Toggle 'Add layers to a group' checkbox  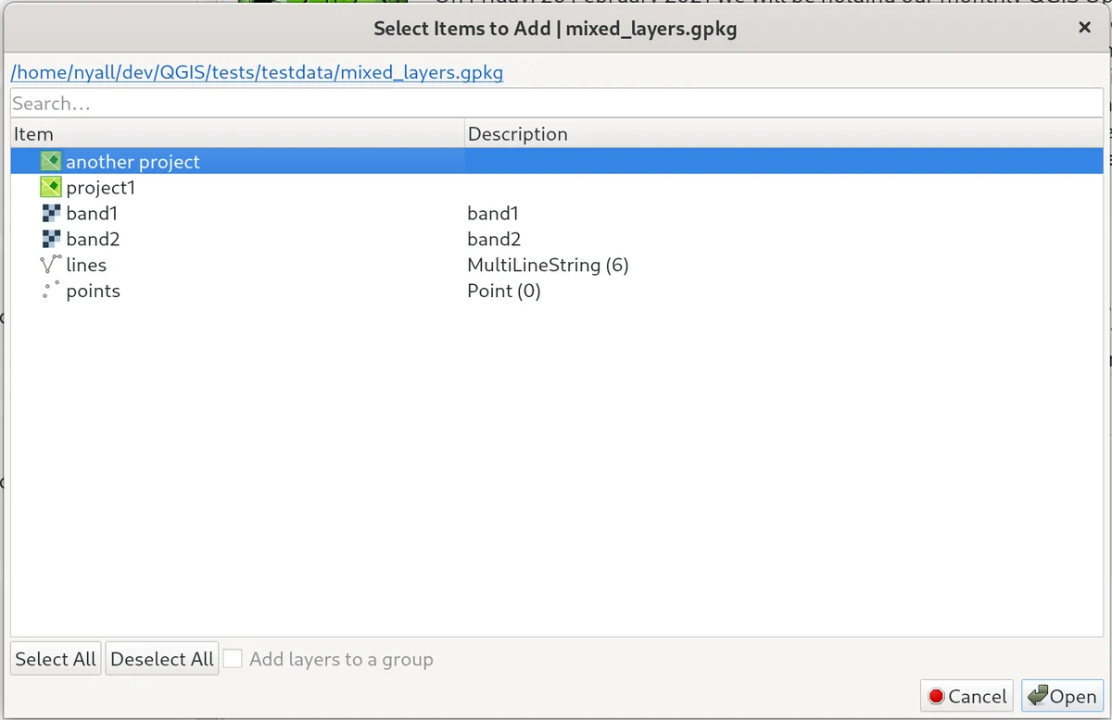point(233,659)
